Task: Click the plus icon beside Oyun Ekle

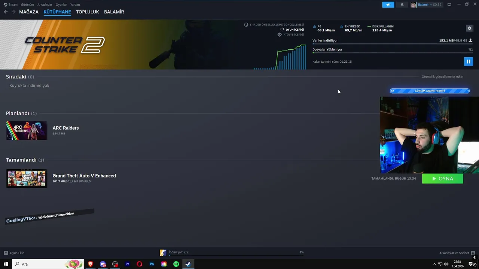Action: [x=6, y=253]
